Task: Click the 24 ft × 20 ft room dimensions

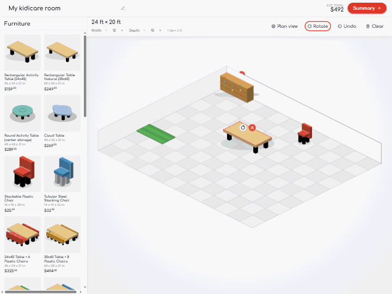Action: [106, 22]
